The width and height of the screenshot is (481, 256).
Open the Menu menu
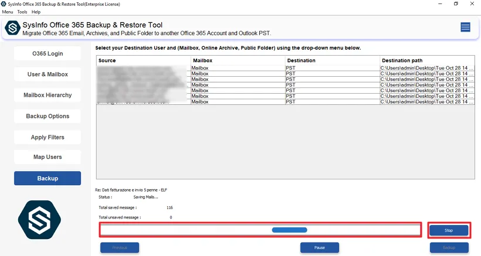point(8,12)
